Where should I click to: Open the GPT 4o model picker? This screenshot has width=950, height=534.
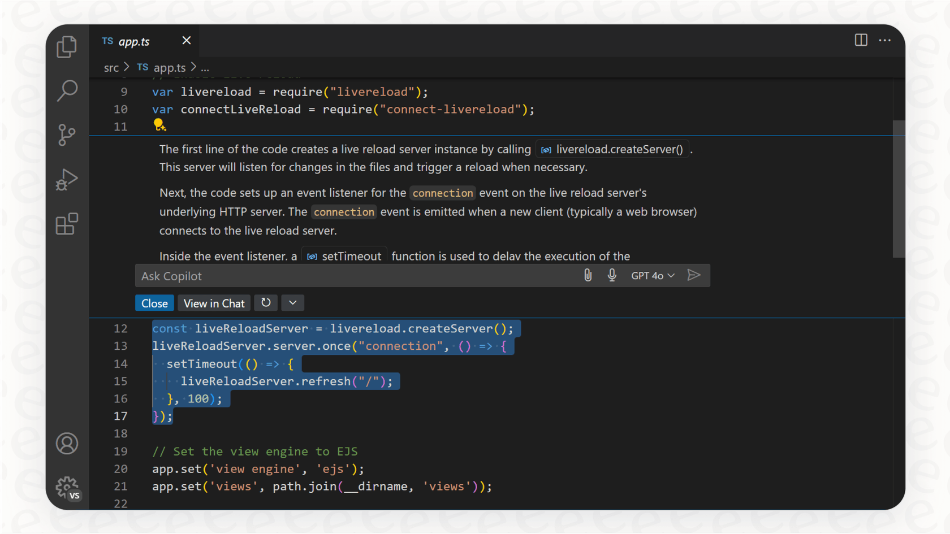653,276
